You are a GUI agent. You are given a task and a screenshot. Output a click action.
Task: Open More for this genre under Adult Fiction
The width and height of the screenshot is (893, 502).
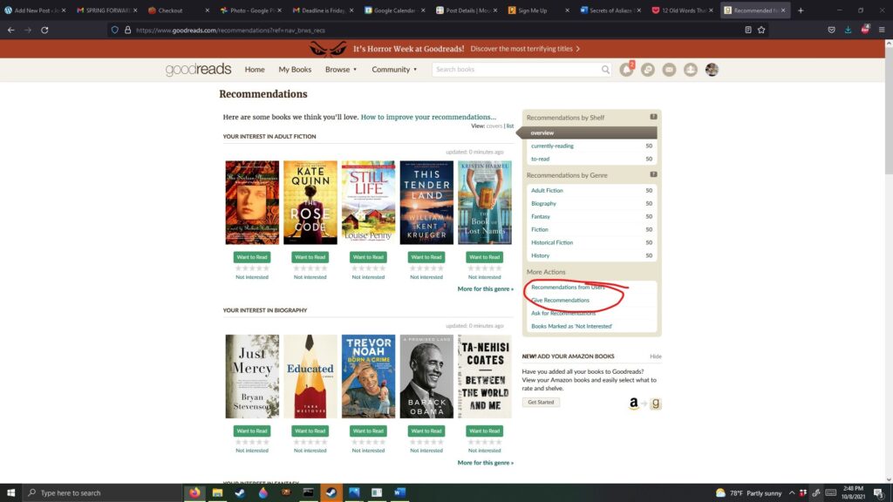(x=485, y=288)
